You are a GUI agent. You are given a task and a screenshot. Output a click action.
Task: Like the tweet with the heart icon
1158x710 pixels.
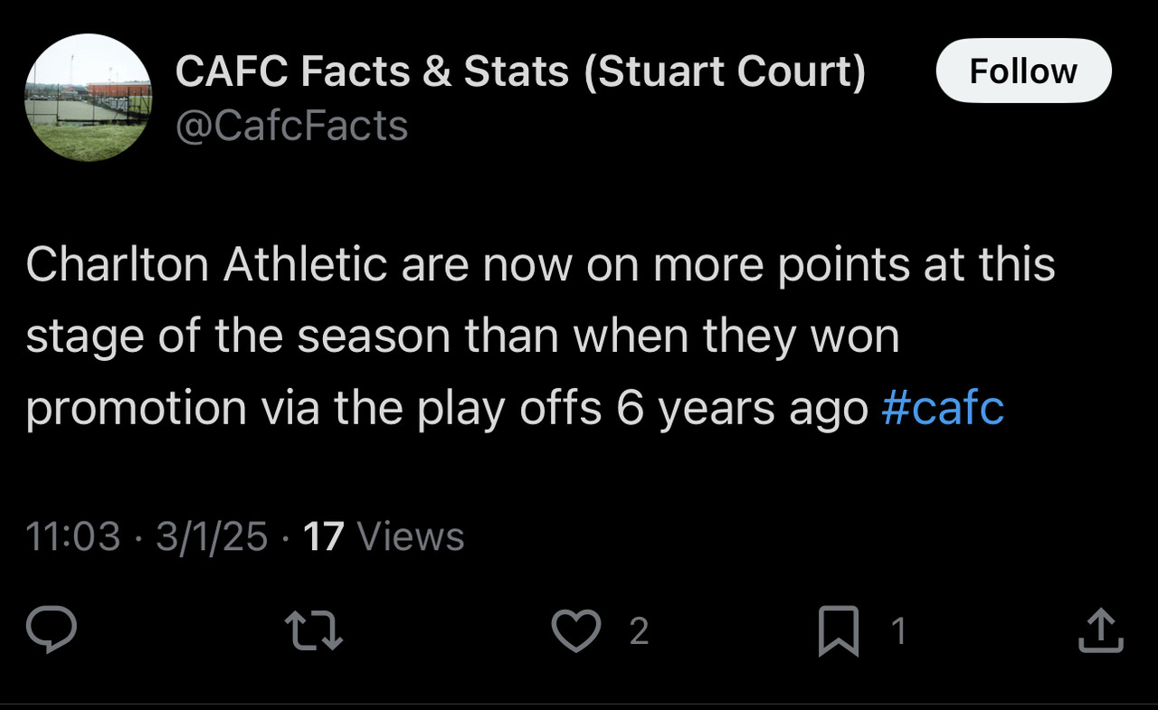(576, 630)
